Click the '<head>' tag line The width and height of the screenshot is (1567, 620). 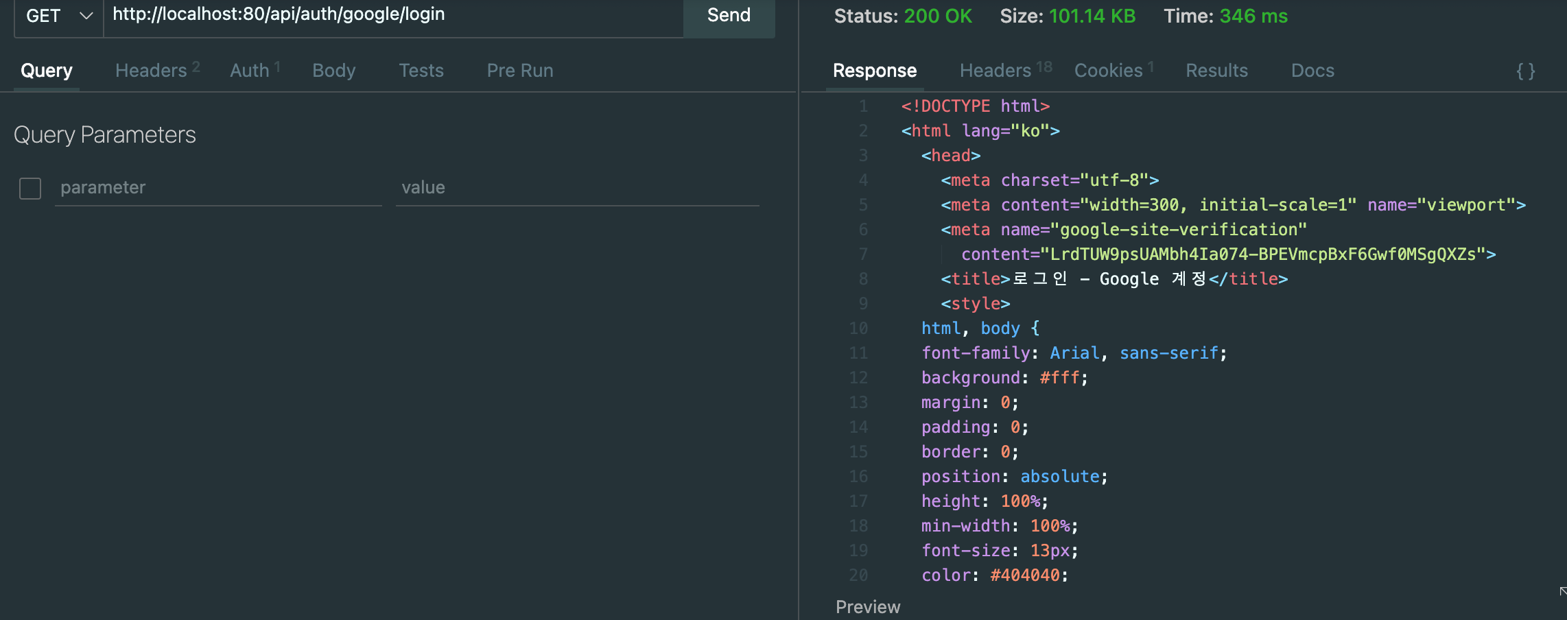[951, 156]
